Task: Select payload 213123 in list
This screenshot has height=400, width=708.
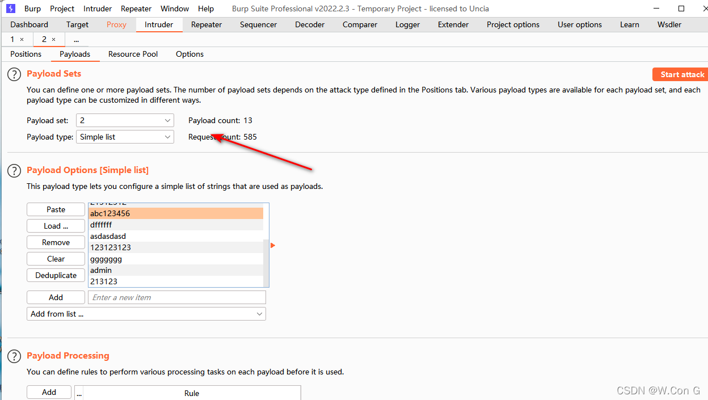Action: coord(176,281)
